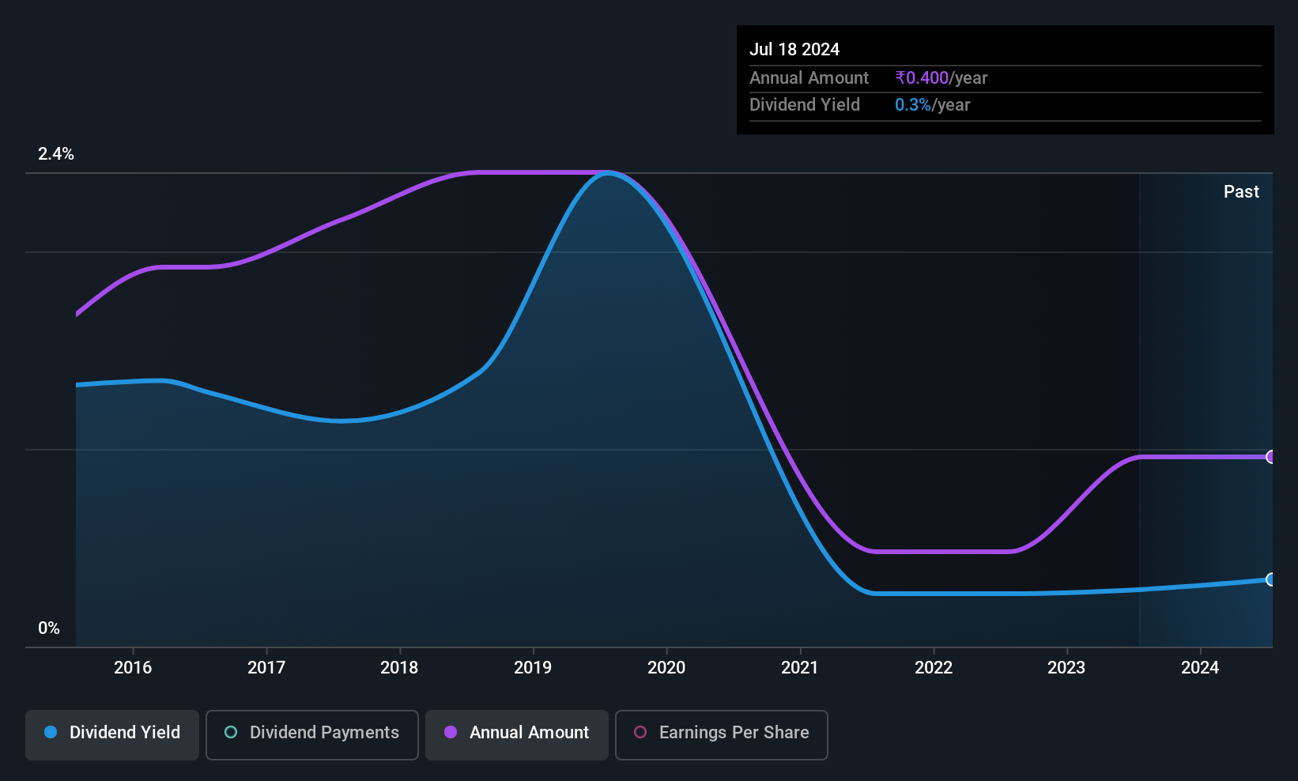Click the Past region label
Viewport: 1298px width, 781px height.
click(1241, 191)
